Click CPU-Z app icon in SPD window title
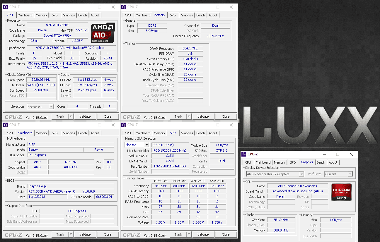Image resolution: width=380 pixels, height=242 pixels. coord(124,125)
